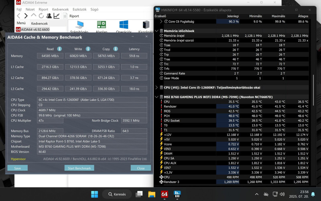Click network status tray icon
The image size is (321, 201).
[266, 194]
